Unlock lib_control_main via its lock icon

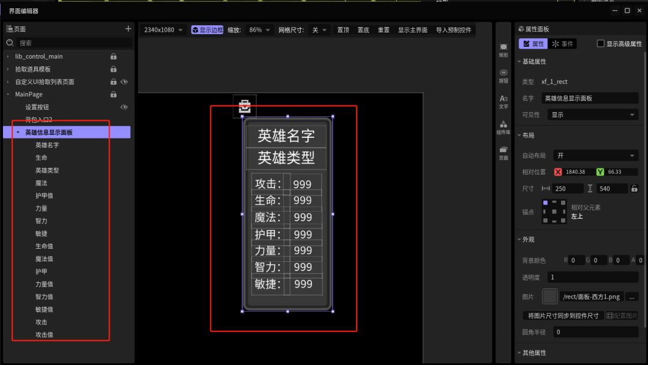coord(113,56)
